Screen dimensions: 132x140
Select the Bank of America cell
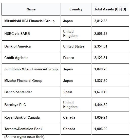coord(31,46)
